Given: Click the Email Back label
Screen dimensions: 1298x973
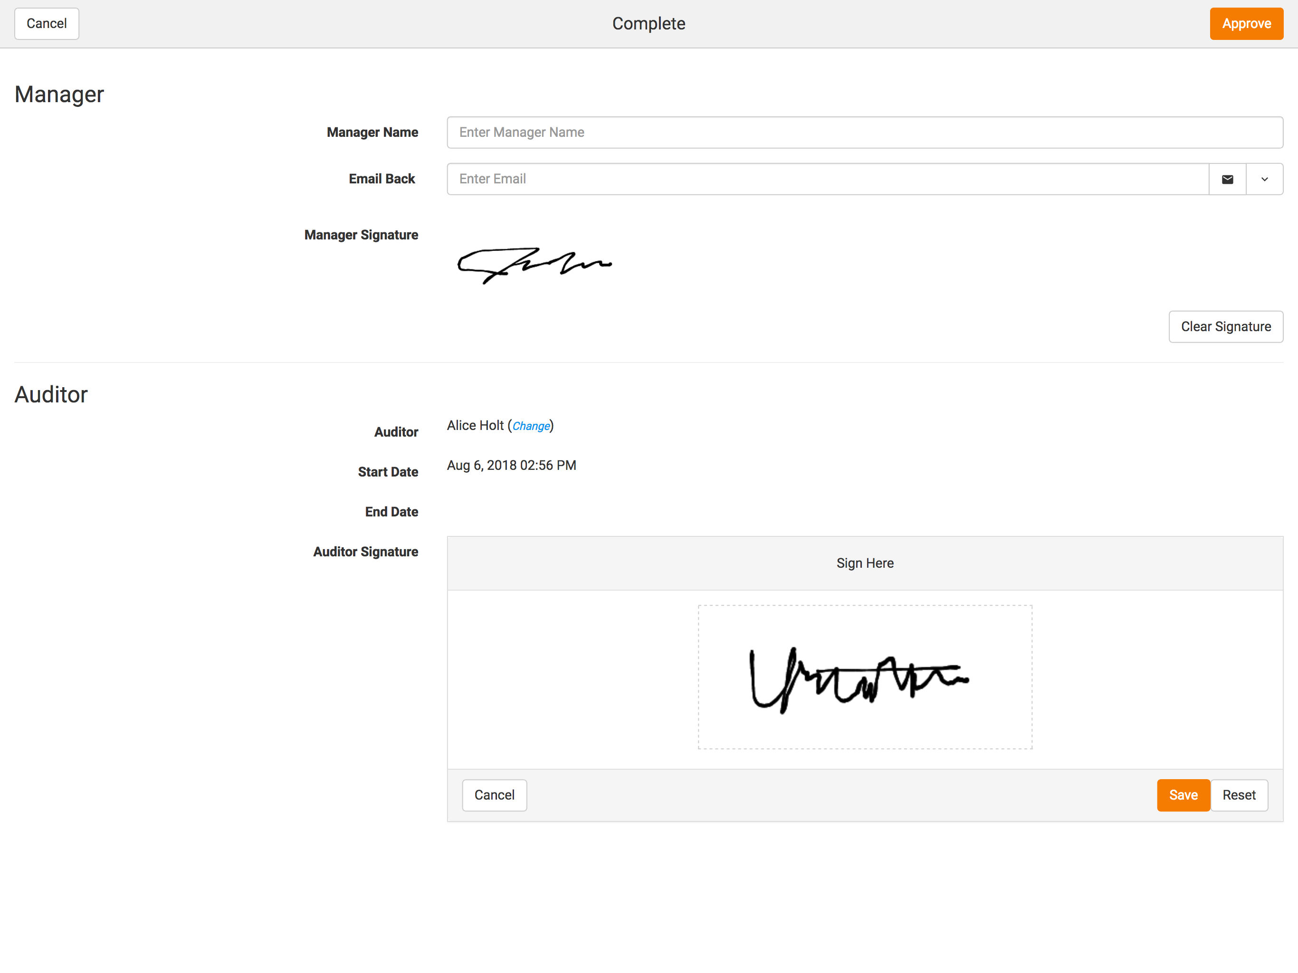Looking at the screenshot, I should pos(382,179).
